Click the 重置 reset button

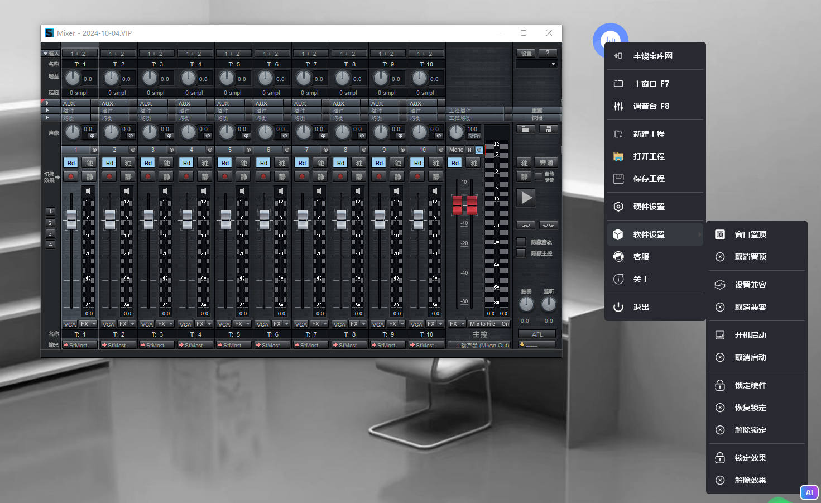pos(537,111)
